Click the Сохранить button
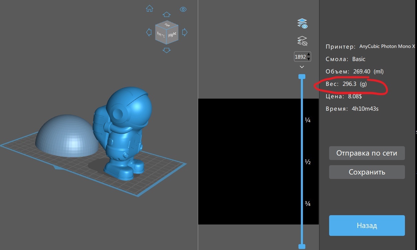 [367, 172]
